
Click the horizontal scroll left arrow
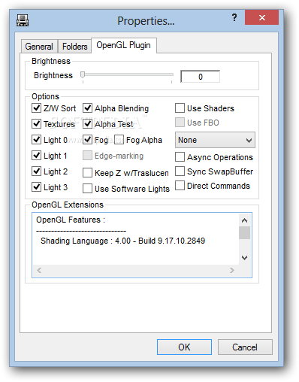[x=39, y=270]
